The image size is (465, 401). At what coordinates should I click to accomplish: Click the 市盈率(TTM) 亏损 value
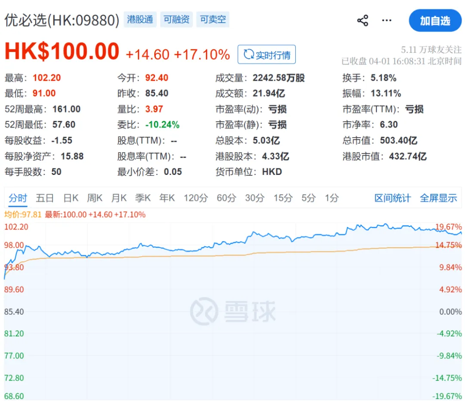(x=414, y=109)
